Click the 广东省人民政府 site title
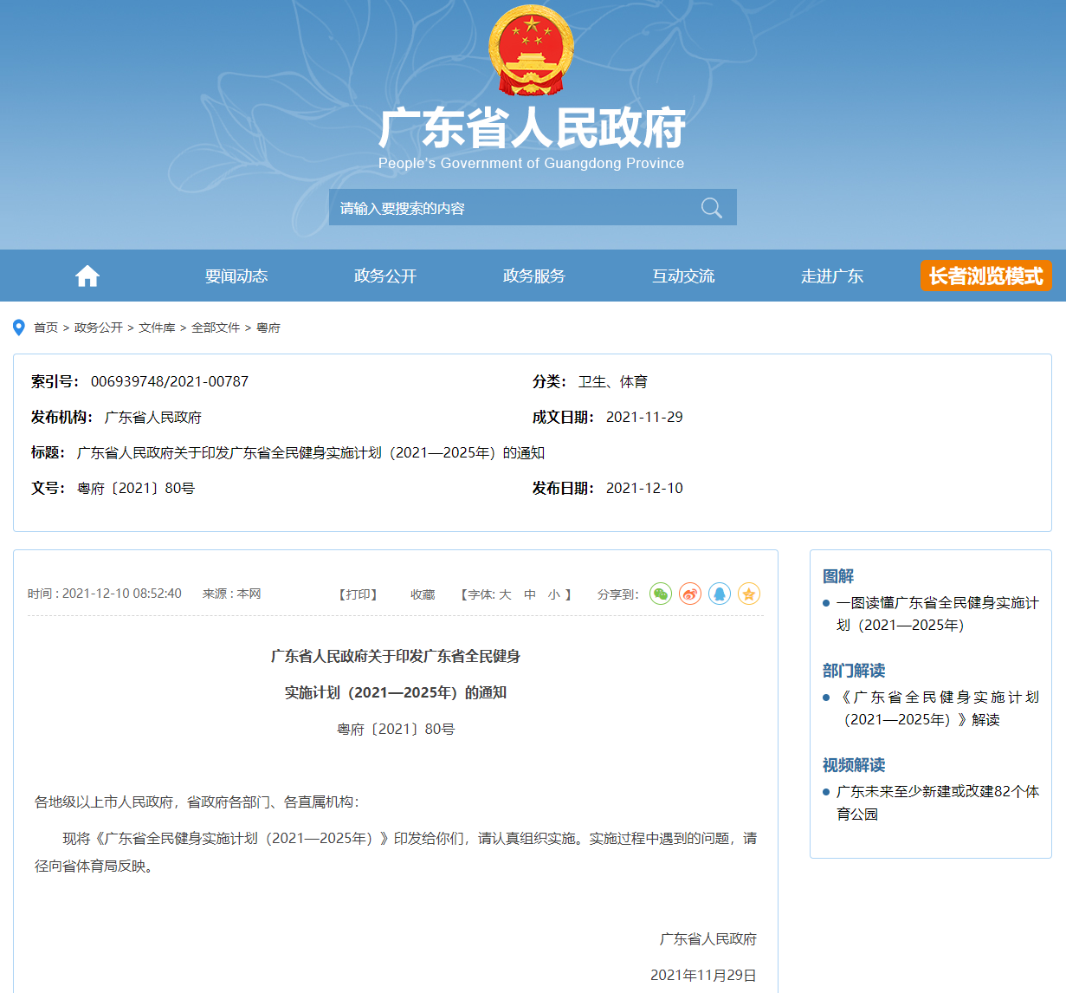1066x993 pixels. click(532, 128)
